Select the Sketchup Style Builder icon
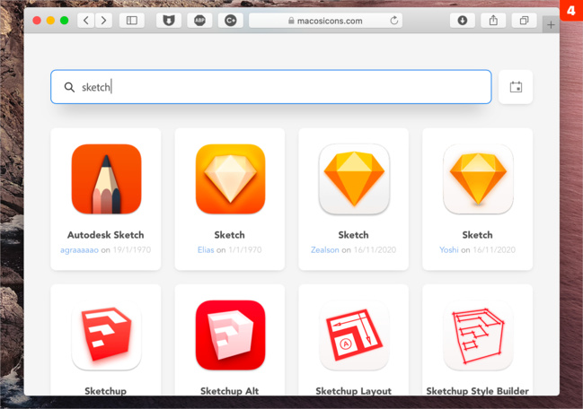583x409 pixels. pyautogui.click(x=478, y=335)
